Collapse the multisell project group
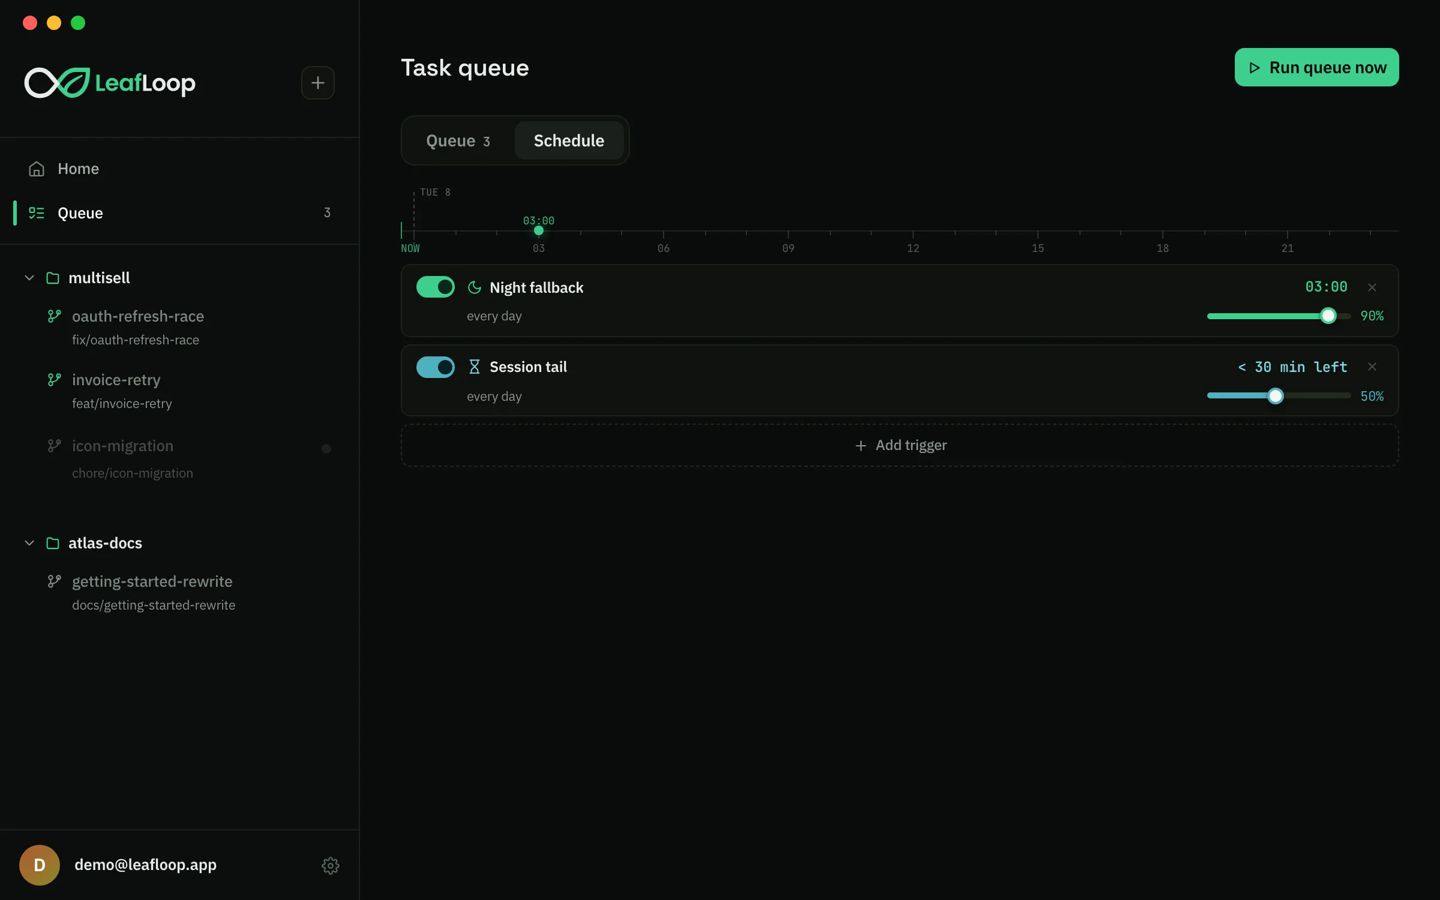 [x=29, y=278]
